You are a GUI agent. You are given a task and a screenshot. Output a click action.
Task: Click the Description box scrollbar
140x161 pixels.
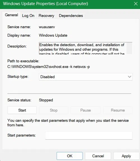[129, 48]
